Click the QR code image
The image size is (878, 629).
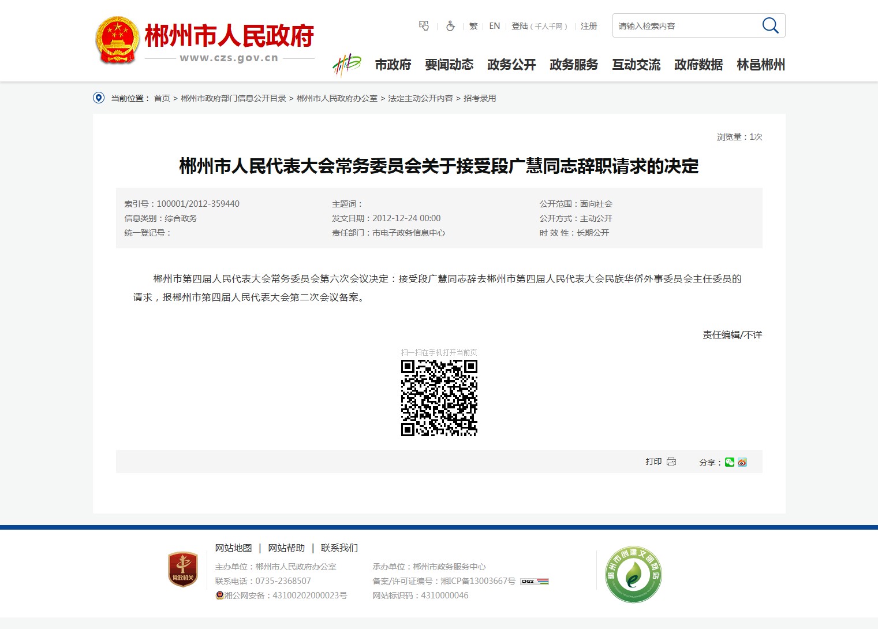click(x=439, y=397)
